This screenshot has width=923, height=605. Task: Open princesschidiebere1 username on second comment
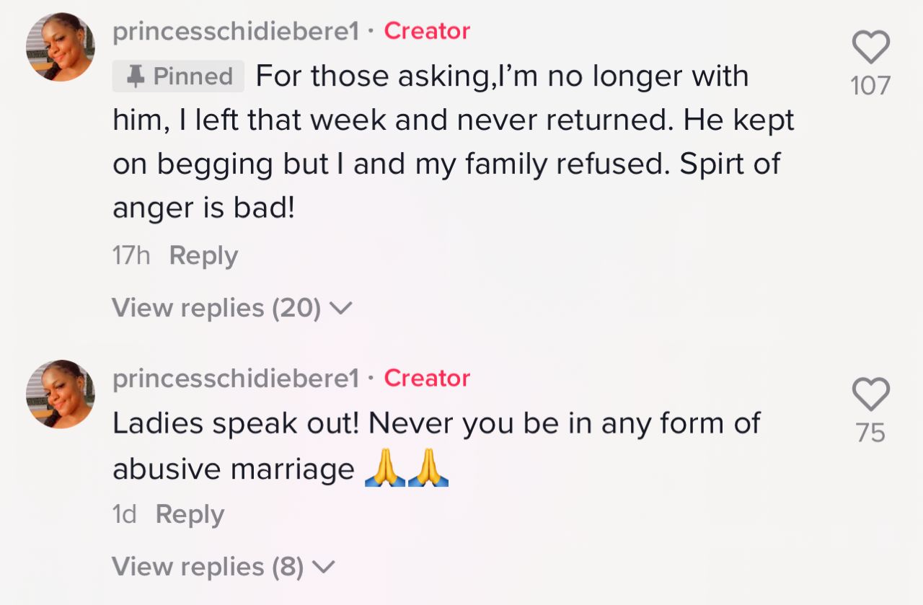coord(236,378)
